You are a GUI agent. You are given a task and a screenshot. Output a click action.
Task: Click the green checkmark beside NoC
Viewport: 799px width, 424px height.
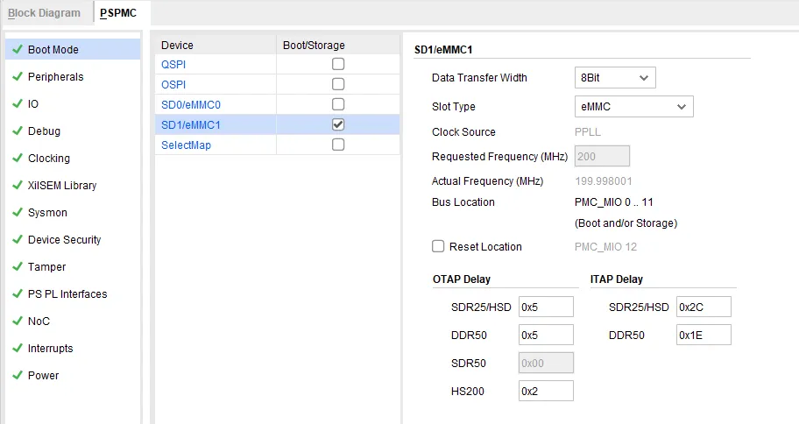point(17,322)
